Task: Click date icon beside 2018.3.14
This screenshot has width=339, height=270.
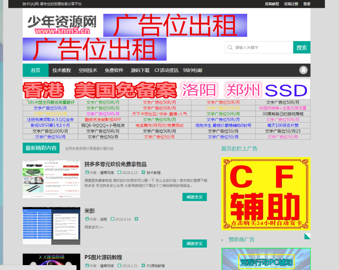Action: coord(112,219)
